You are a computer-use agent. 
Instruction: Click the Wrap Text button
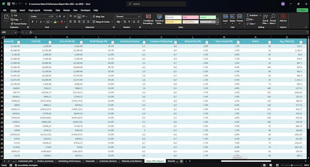[x=98, y=16]
